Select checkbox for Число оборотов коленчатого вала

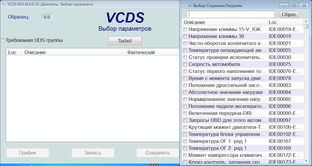click(x=185, y=43)
